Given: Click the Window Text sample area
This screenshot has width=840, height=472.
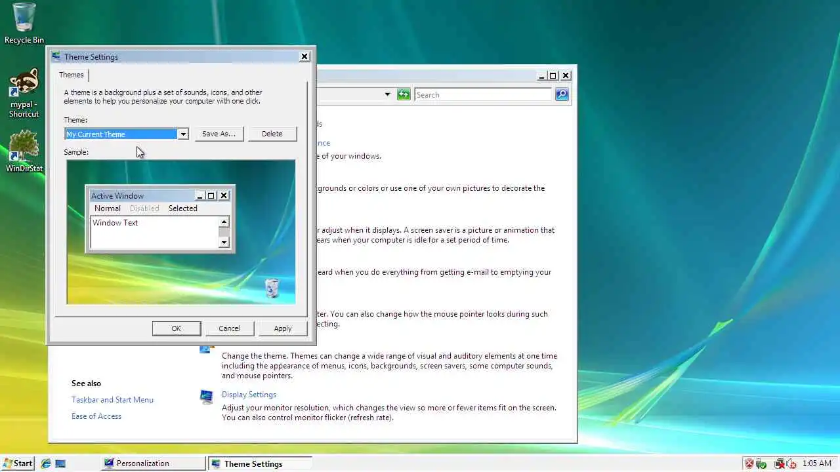Looking at the screenshot, I should click(x=154, y=232).
